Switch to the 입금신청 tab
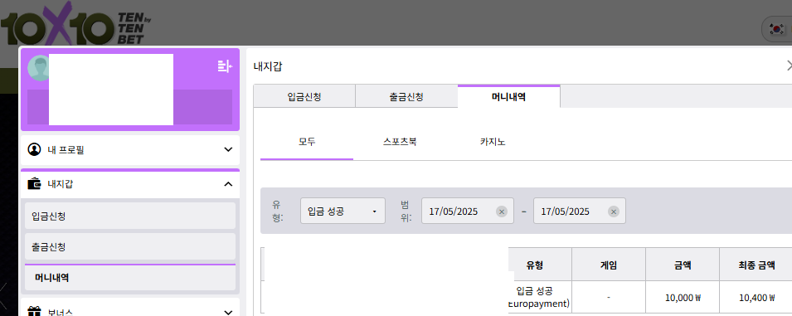Screen dimensions: 792x316 pos(304,97)
